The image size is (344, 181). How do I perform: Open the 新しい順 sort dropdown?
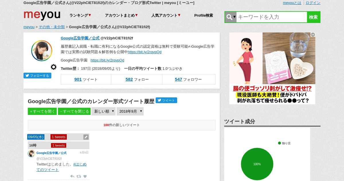103,111
